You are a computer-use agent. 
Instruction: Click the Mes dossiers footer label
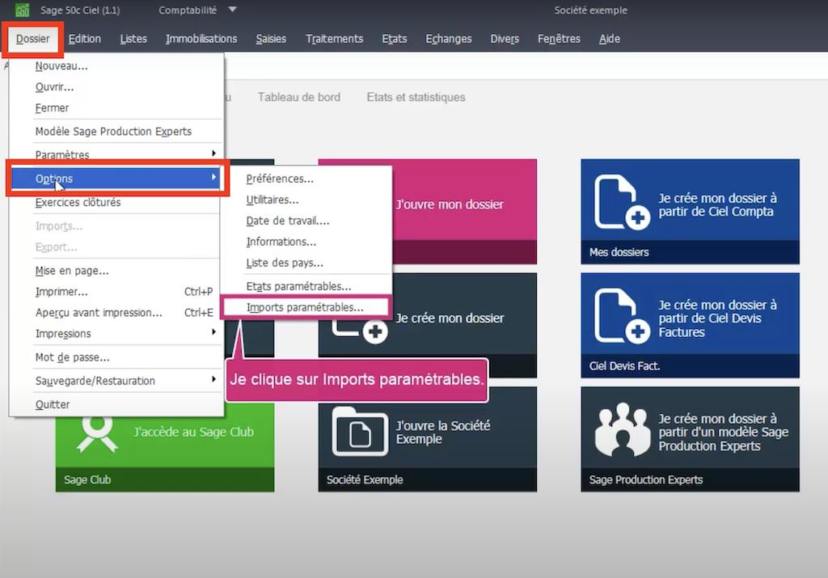(619, 252)
